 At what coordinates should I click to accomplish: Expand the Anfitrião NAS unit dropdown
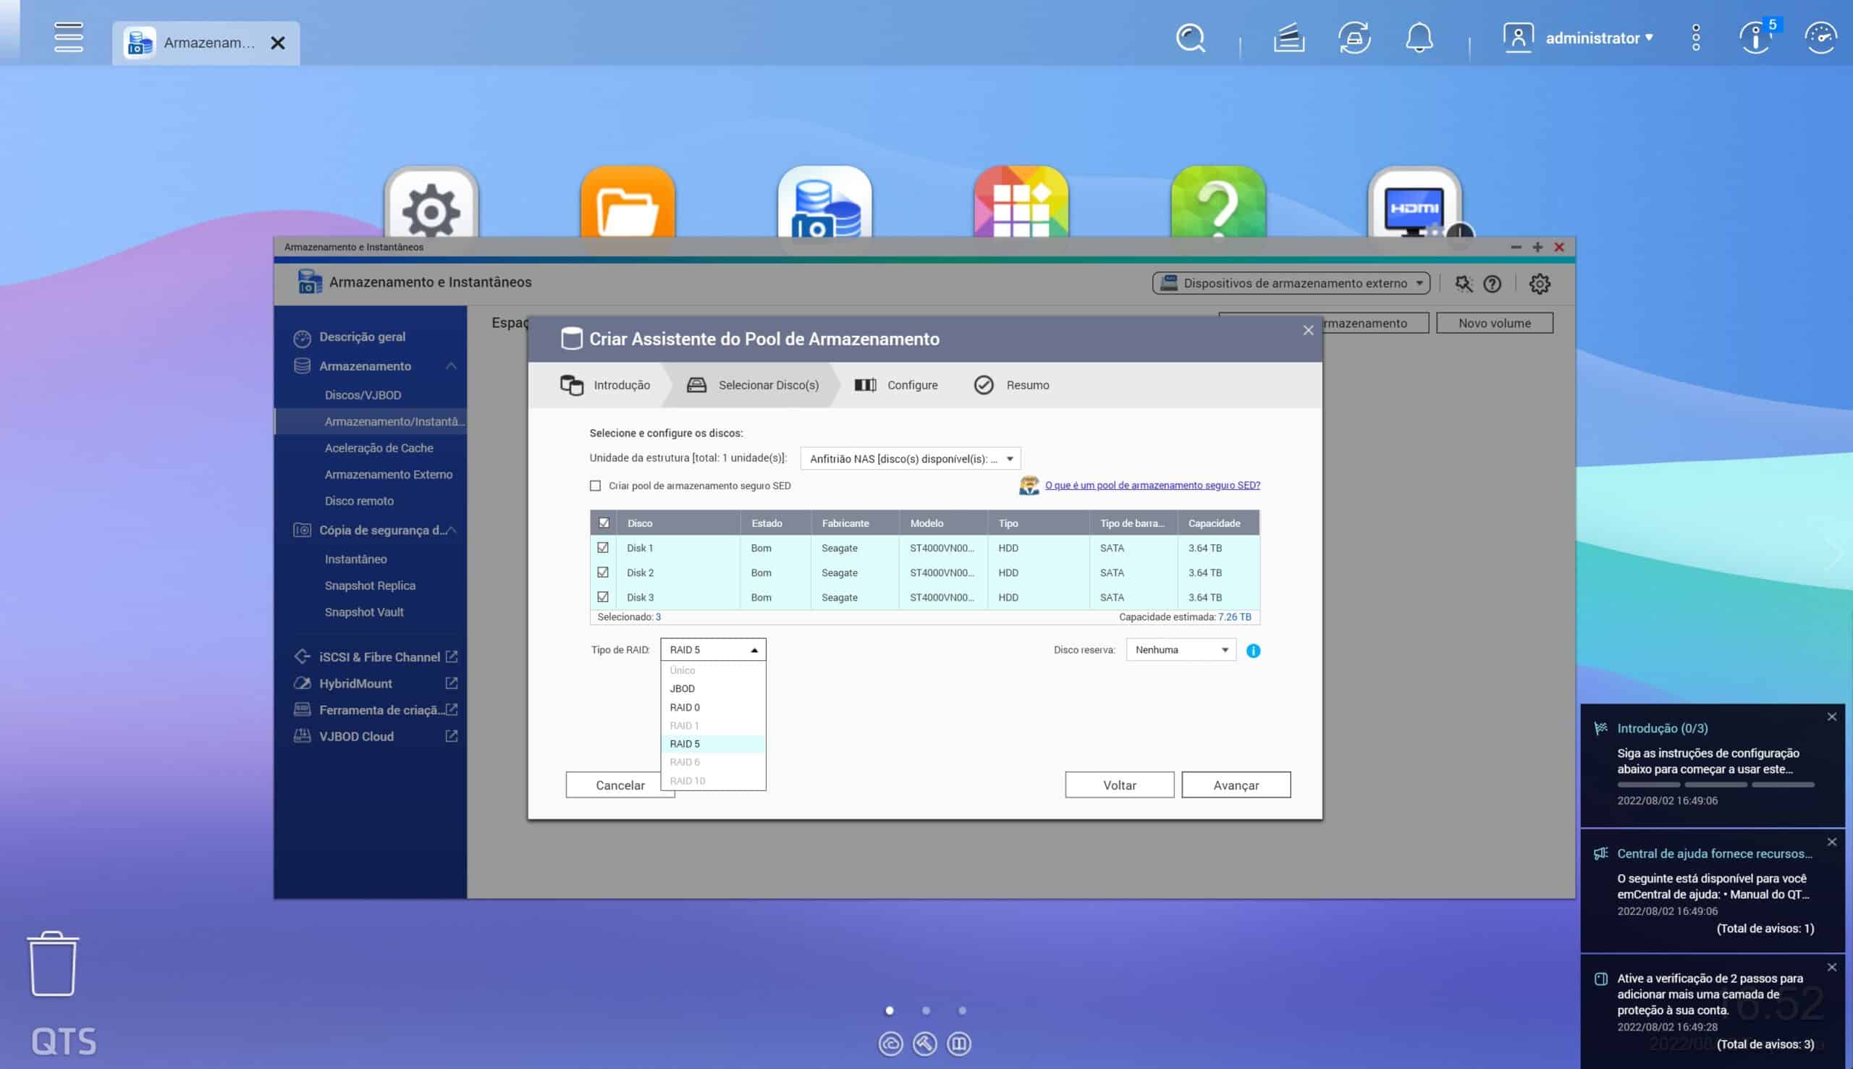[x=910, y=459]
